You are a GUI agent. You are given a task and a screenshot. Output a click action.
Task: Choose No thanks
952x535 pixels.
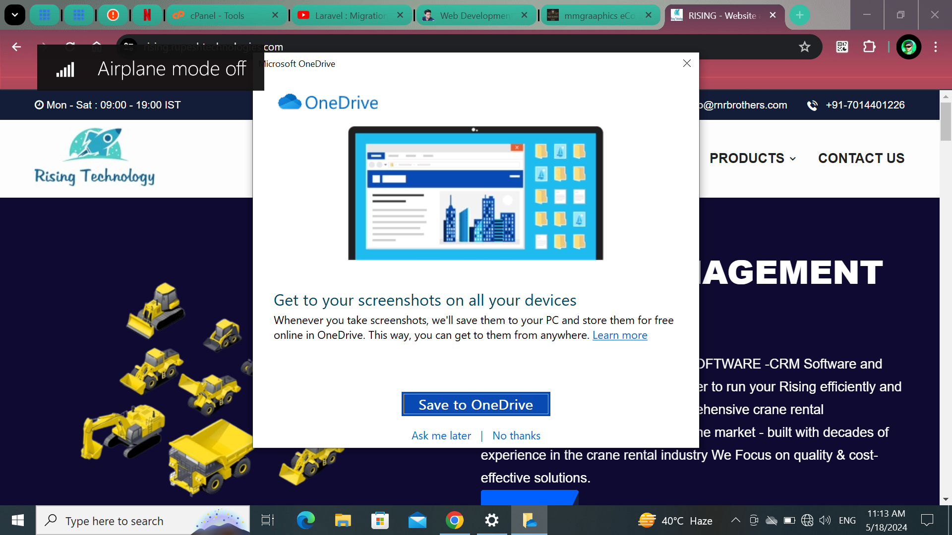point(516,436)
